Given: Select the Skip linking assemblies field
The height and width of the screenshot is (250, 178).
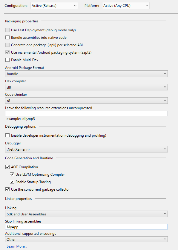Looking at the screenshot, I should (86, 227).
